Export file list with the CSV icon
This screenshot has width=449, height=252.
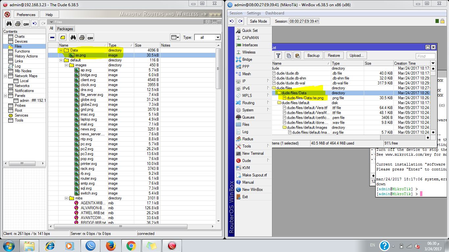(90, 37)
